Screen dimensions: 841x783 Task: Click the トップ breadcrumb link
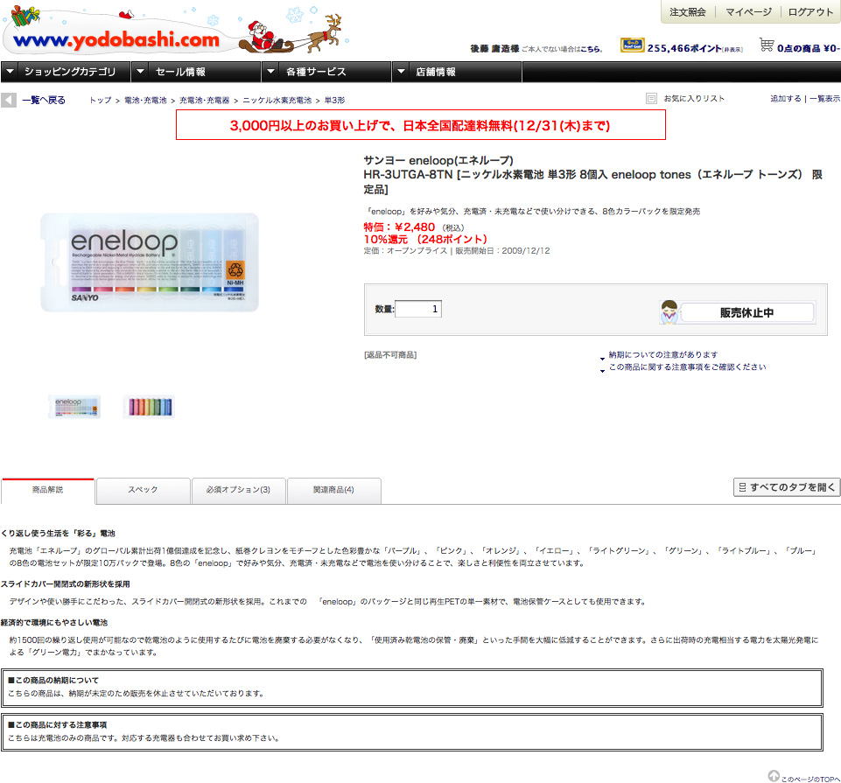101,101
